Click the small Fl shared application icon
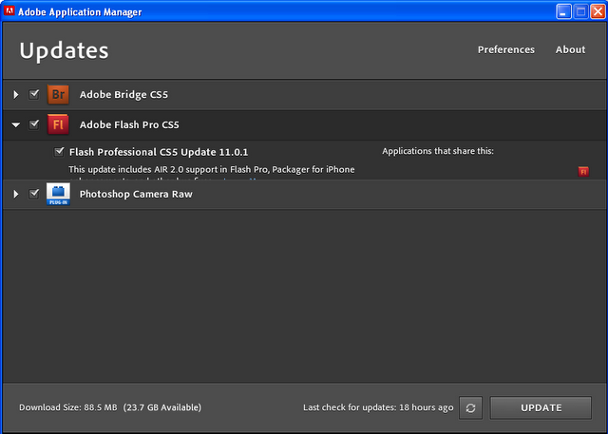 point(583,171)
